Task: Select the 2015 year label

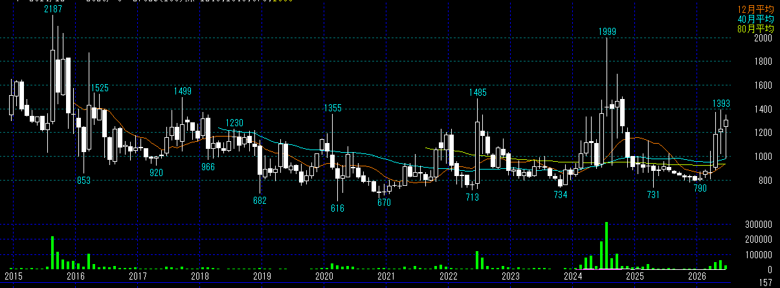Action: [14, 276]
